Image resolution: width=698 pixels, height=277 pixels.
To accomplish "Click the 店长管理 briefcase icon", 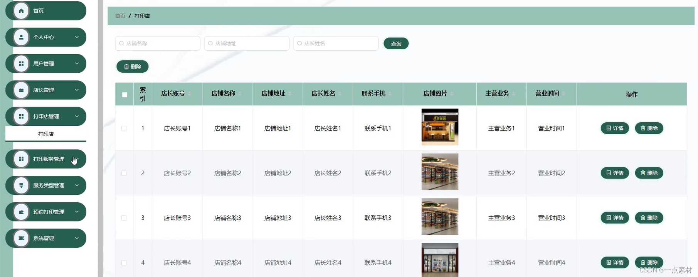I will coord(21,90).
